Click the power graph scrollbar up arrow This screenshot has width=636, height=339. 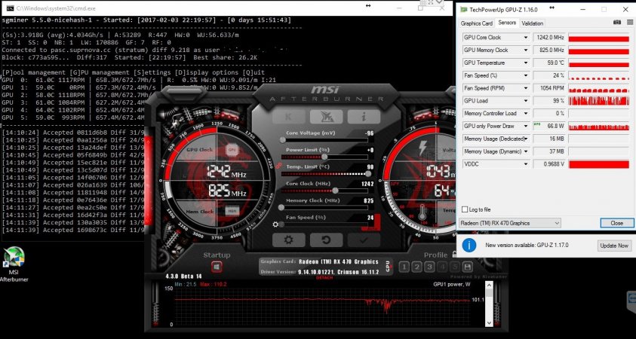tap(489, 284)
